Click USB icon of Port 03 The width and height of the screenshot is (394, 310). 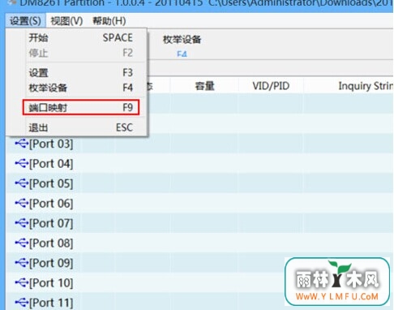[22, 144]
